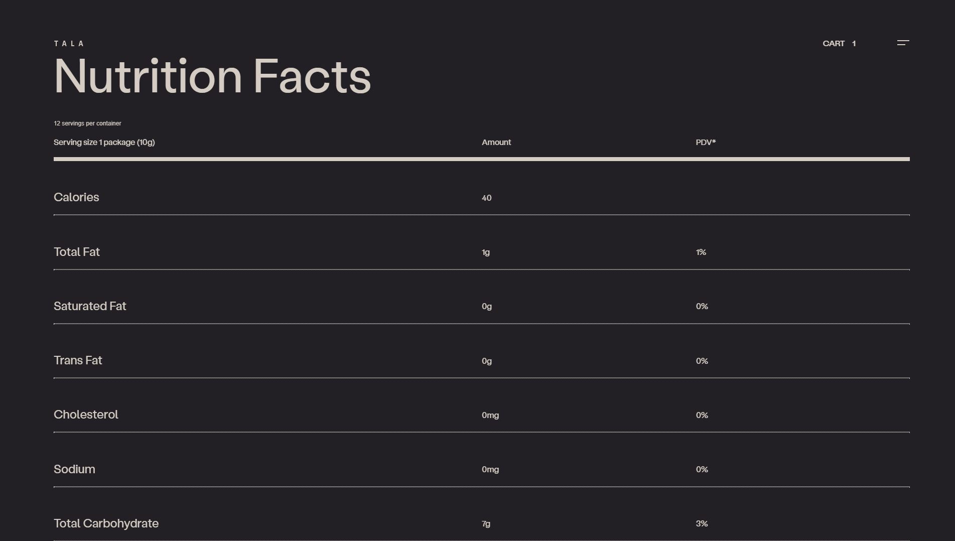
Task: Click the Cholesterol 0mg amount
Action: (x=490, y=416)
